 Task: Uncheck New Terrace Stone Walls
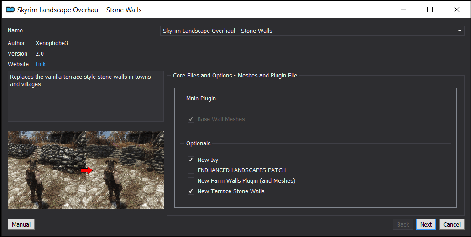tap(191, 191)
